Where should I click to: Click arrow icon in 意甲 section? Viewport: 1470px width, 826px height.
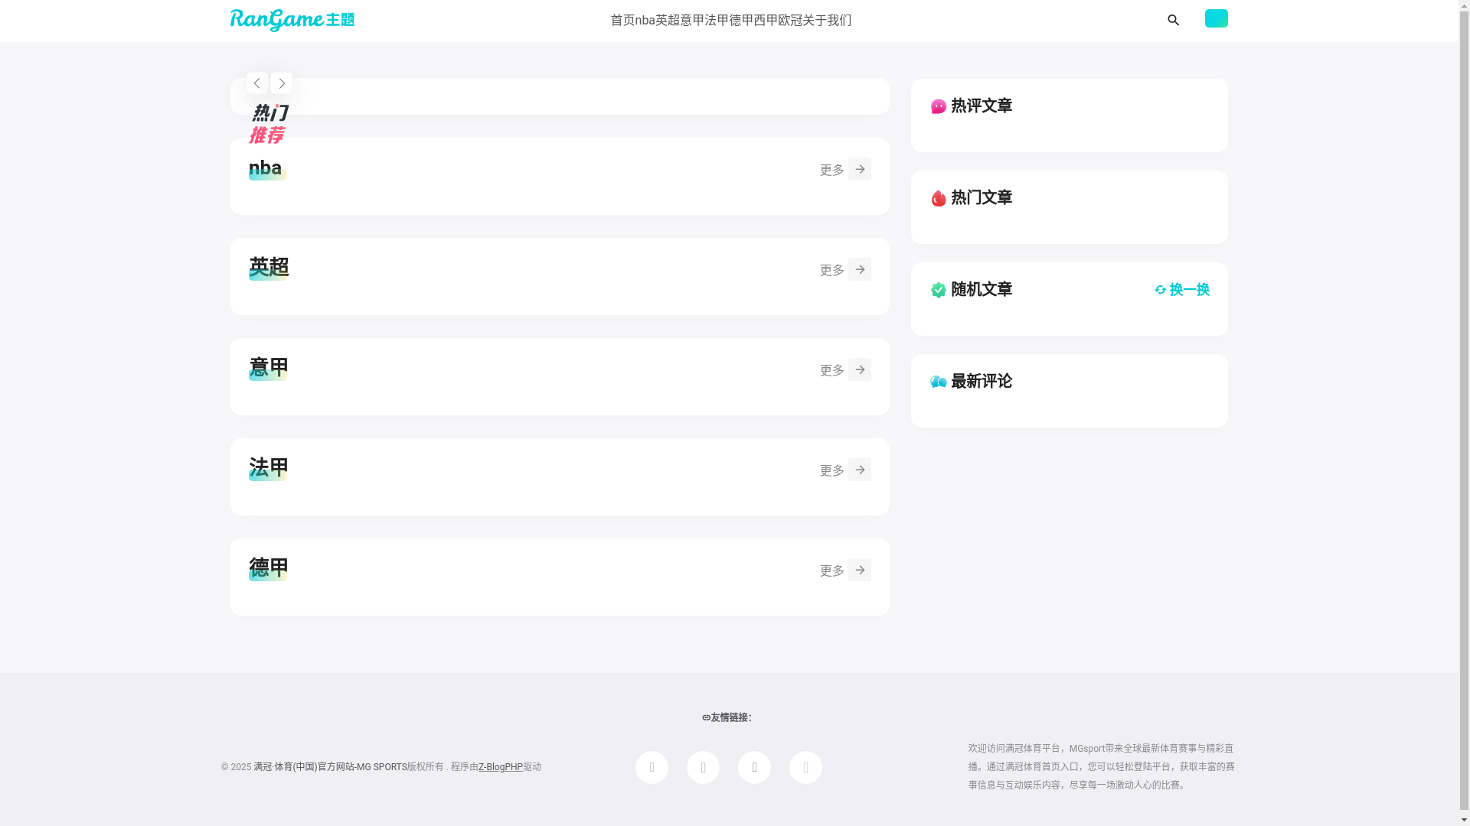click(859, 369)
